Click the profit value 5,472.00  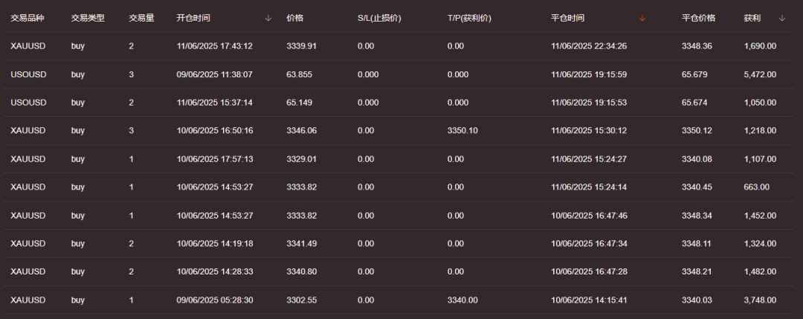[x=760, y=74]
